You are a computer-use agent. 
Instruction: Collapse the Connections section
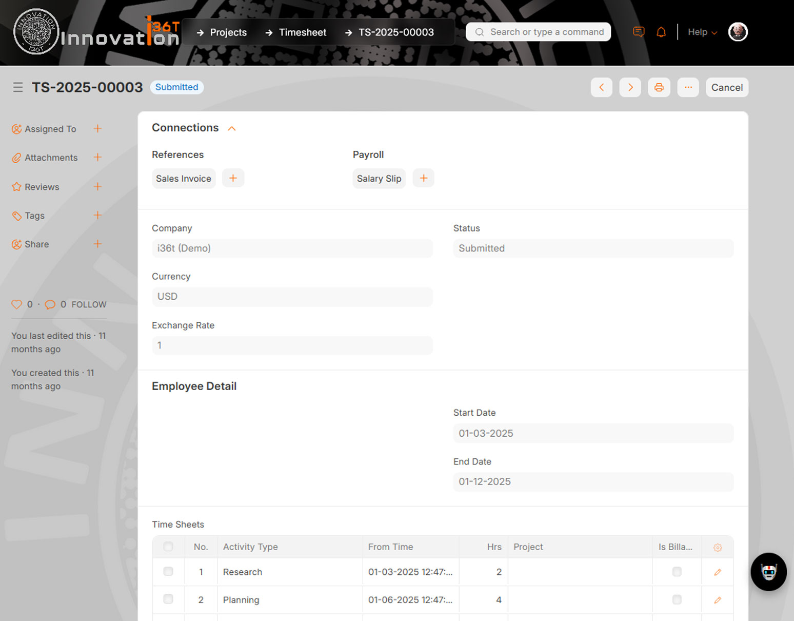(x=232, y=128)
